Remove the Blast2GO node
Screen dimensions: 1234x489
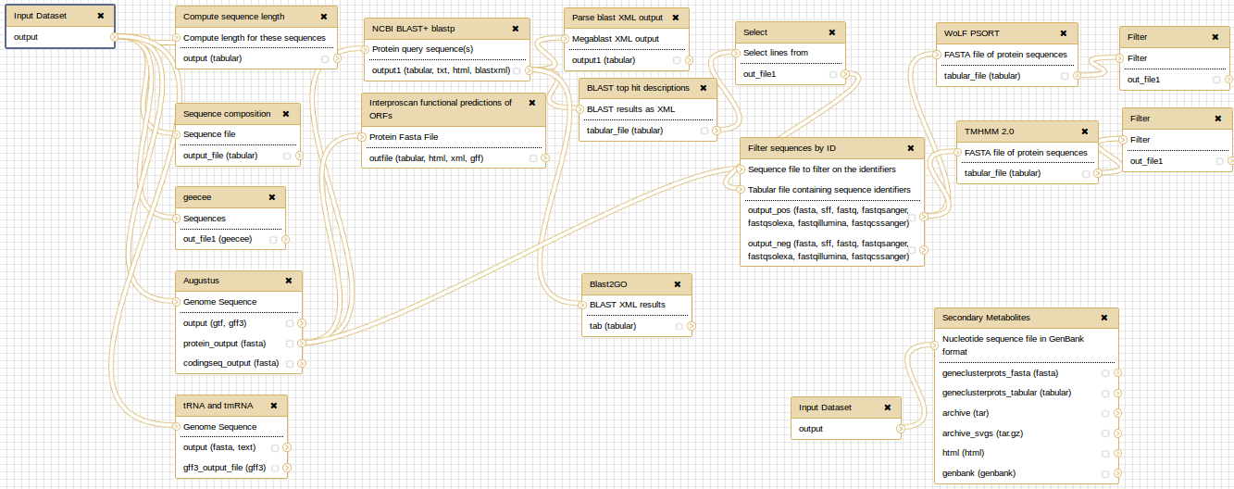click(x=677, y=284)
